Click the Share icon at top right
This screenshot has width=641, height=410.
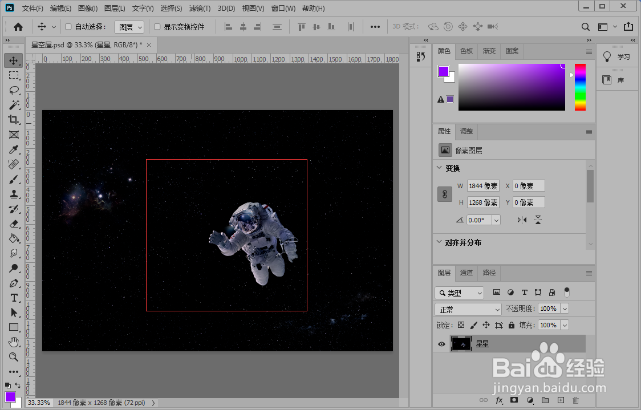[628, 27]
